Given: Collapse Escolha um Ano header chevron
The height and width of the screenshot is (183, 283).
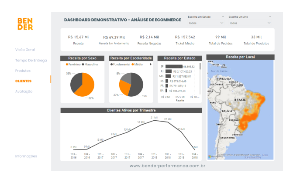Looking at the screenshot, I should [x=270, y=17].
